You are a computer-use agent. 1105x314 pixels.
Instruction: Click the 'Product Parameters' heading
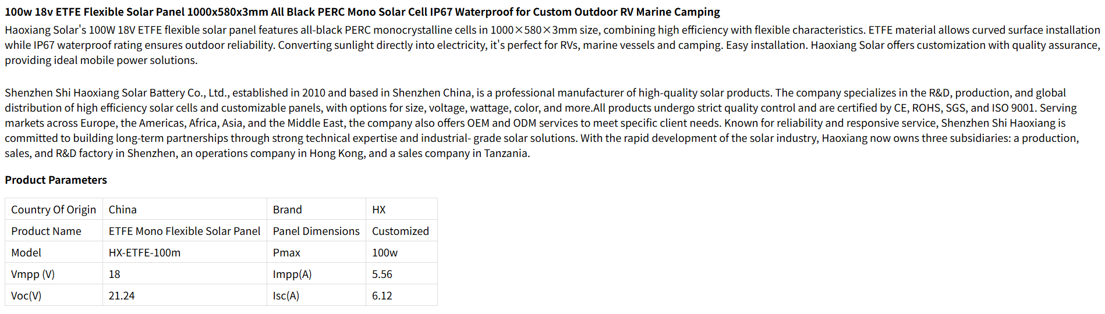[x=56, y=180]
